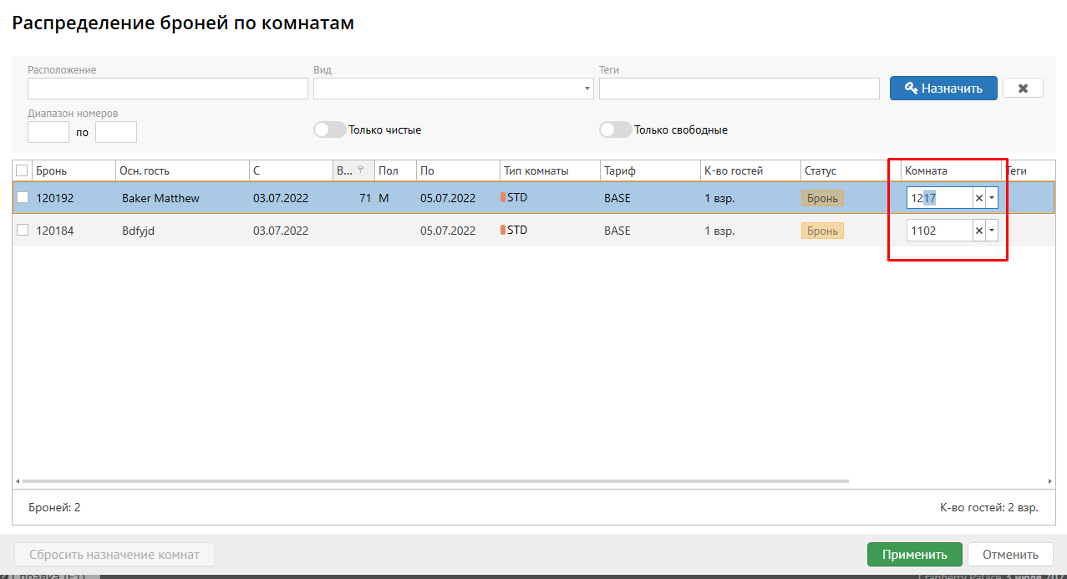Expand the room dropdown for 1102
This screenshot has height=579, width=1067.
[992, 231]
